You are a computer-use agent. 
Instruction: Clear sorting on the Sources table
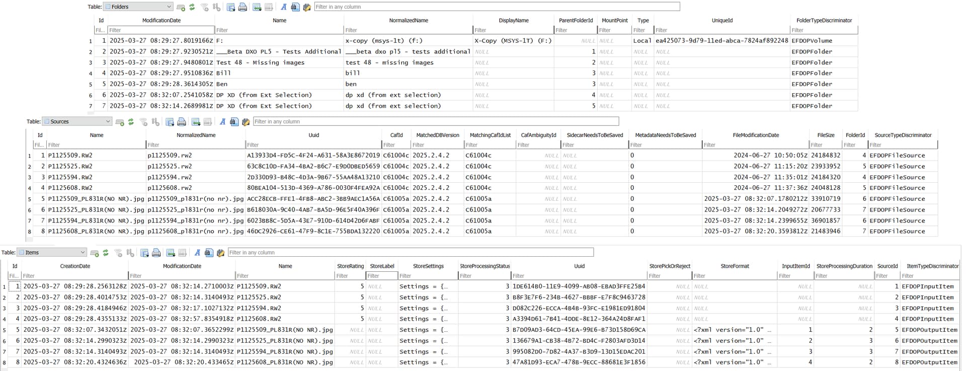click(155, 122)
